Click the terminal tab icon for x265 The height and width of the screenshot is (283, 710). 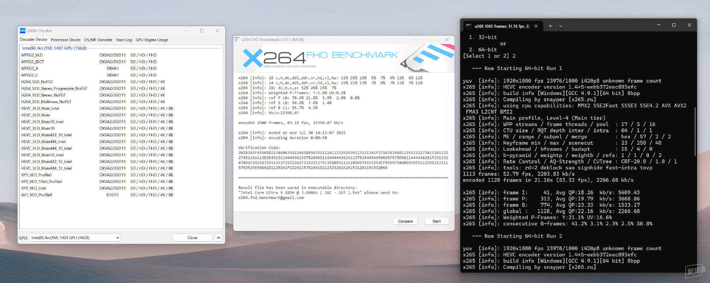click(469, 26)
